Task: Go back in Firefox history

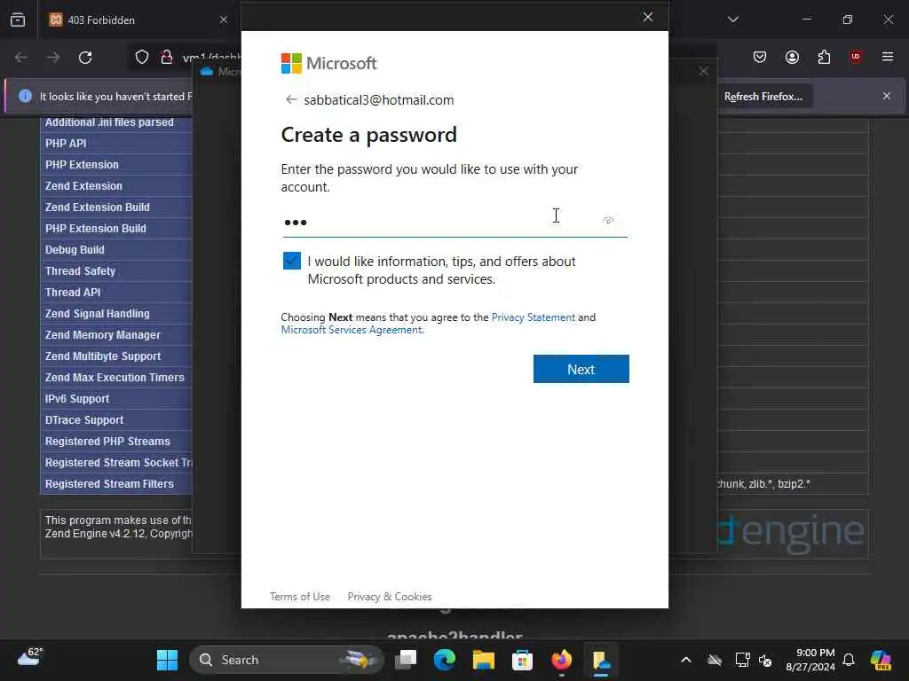Action: tap(21, 58)
